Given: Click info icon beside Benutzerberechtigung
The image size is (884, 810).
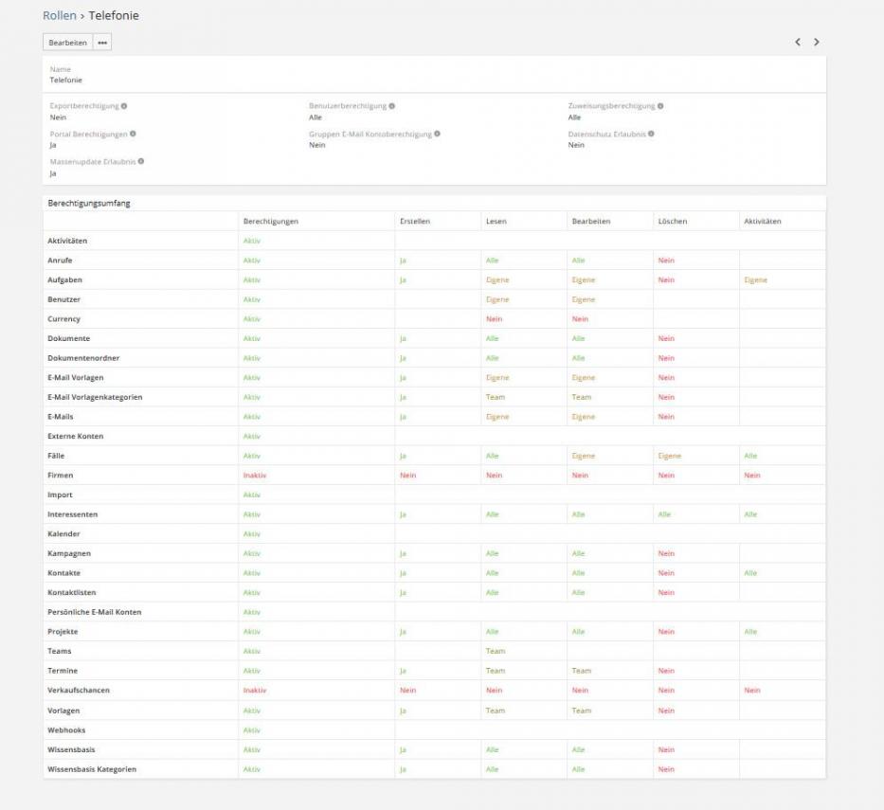Looking at the screenshot, I should 392,106.
